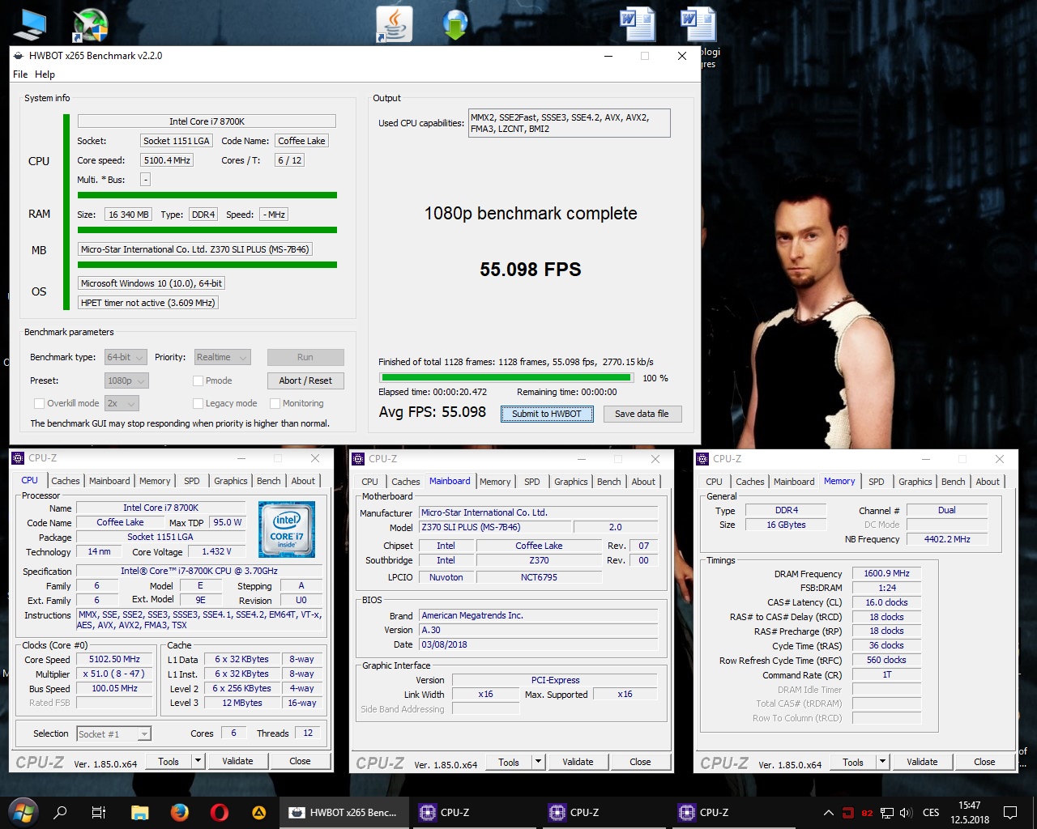
Task: Toggle the Monitoring checkbox
Action: (275, 403)
